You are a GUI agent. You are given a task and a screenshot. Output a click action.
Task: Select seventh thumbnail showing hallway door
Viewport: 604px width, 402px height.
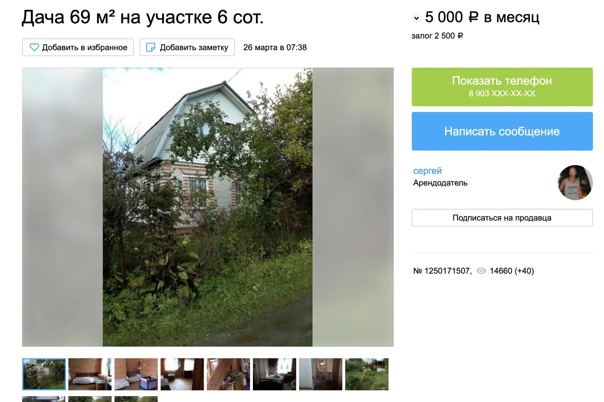point(321,374)
